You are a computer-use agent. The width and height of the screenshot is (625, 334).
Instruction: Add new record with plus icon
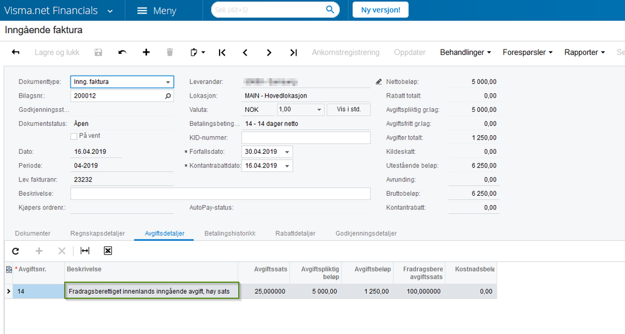[146, 52]
